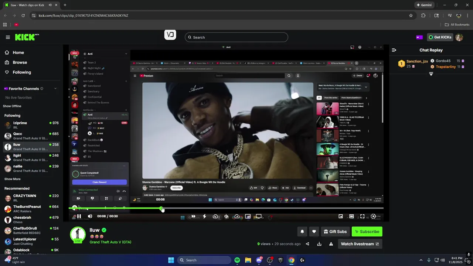Switch player to mini mode
473x266 pixels.
coord(341,216)
